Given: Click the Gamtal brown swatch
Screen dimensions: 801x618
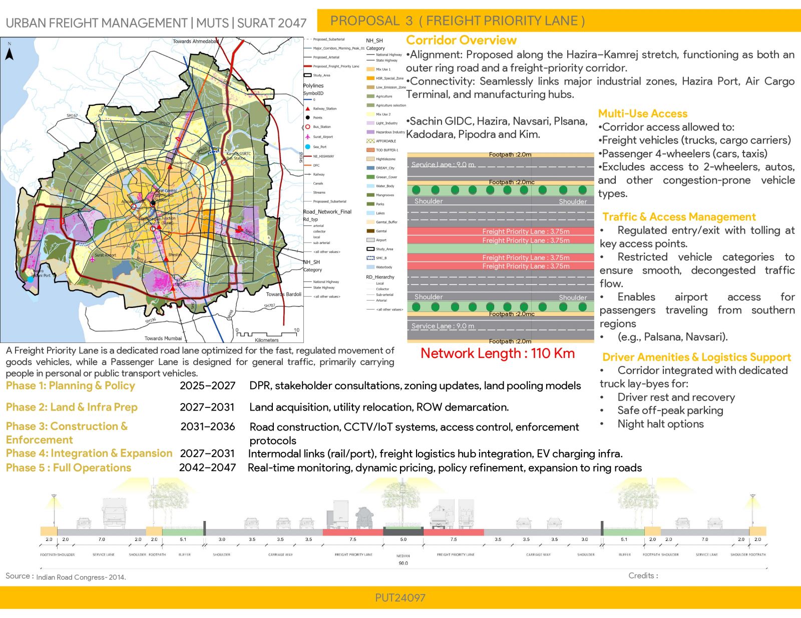Looking at the screenshot, I should [370, 231].
